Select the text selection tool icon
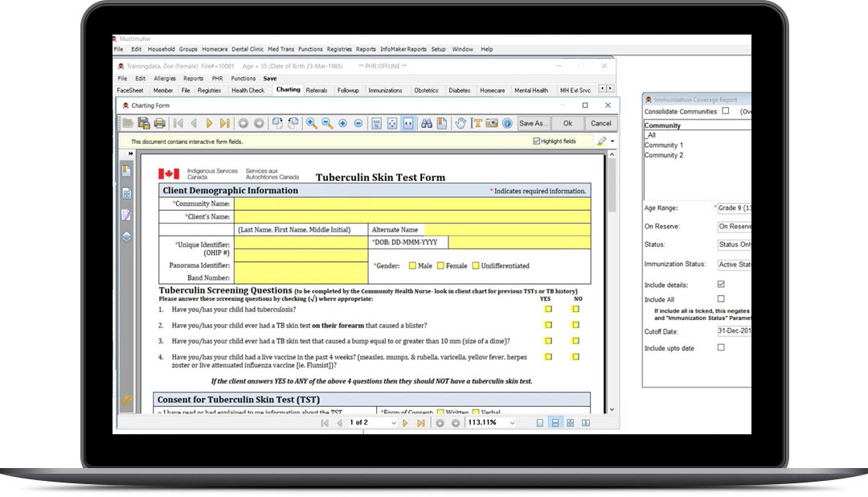 tap(477, 123)
